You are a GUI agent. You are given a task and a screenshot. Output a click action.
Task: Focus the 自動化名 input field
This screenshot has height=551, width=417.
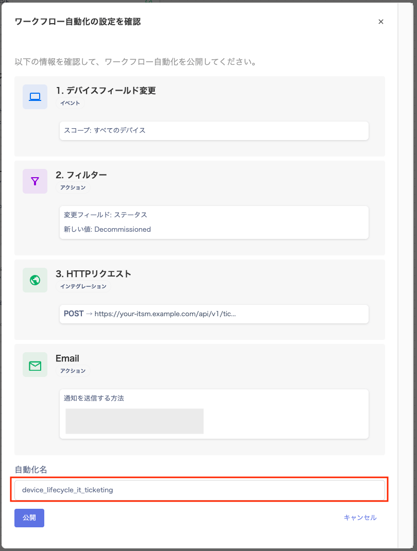200,490
